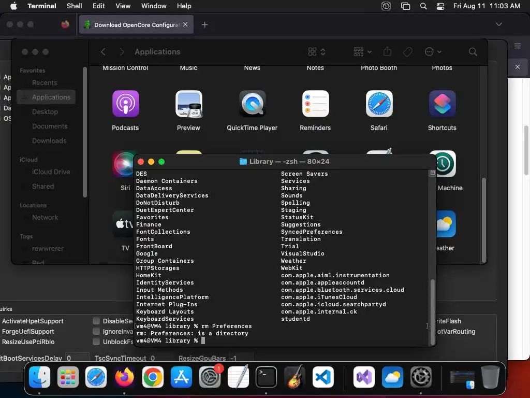
Task: Open the Weather app from the Dock
Action: 392,377
